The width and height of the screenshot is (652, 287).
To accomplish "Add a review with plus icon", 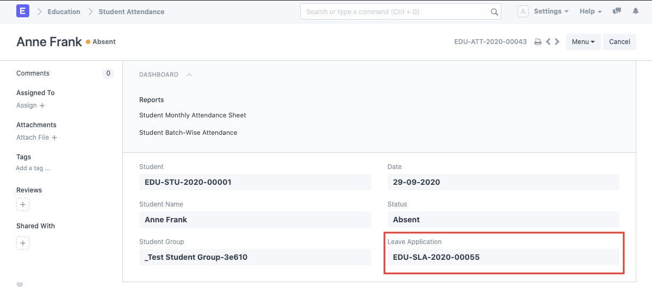I will pos(23,205).
